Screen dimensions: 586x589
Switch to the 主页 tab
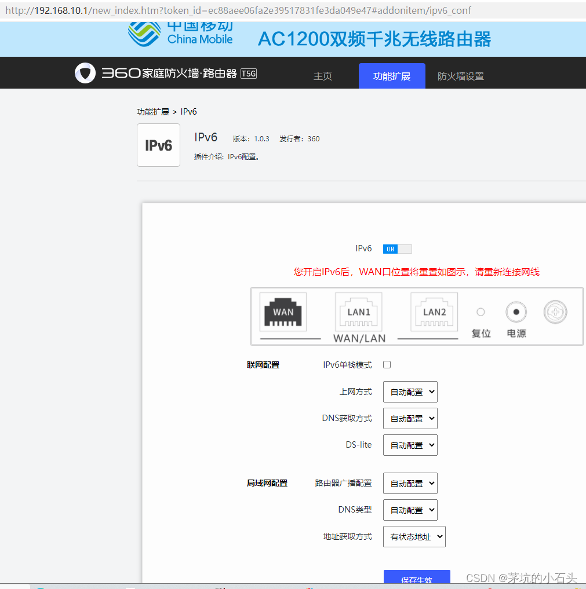[323, 76]
